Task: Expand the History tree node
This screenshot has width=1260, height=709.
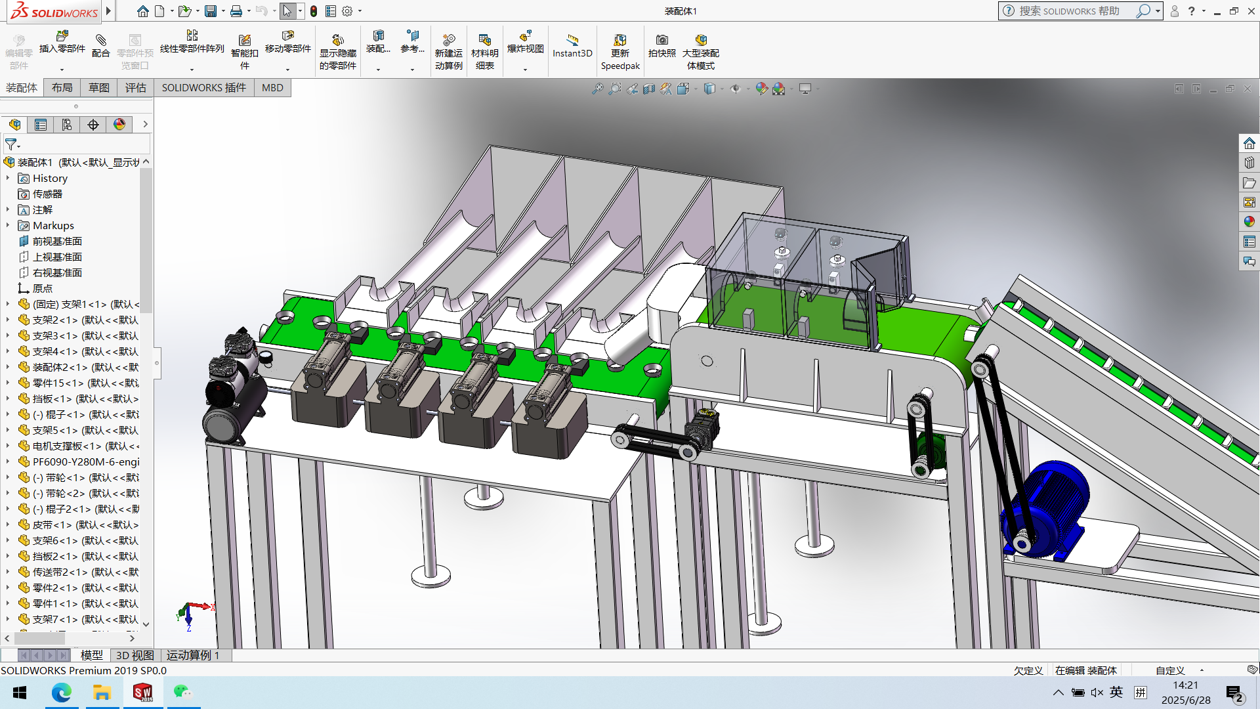Action: pos(8,178)
